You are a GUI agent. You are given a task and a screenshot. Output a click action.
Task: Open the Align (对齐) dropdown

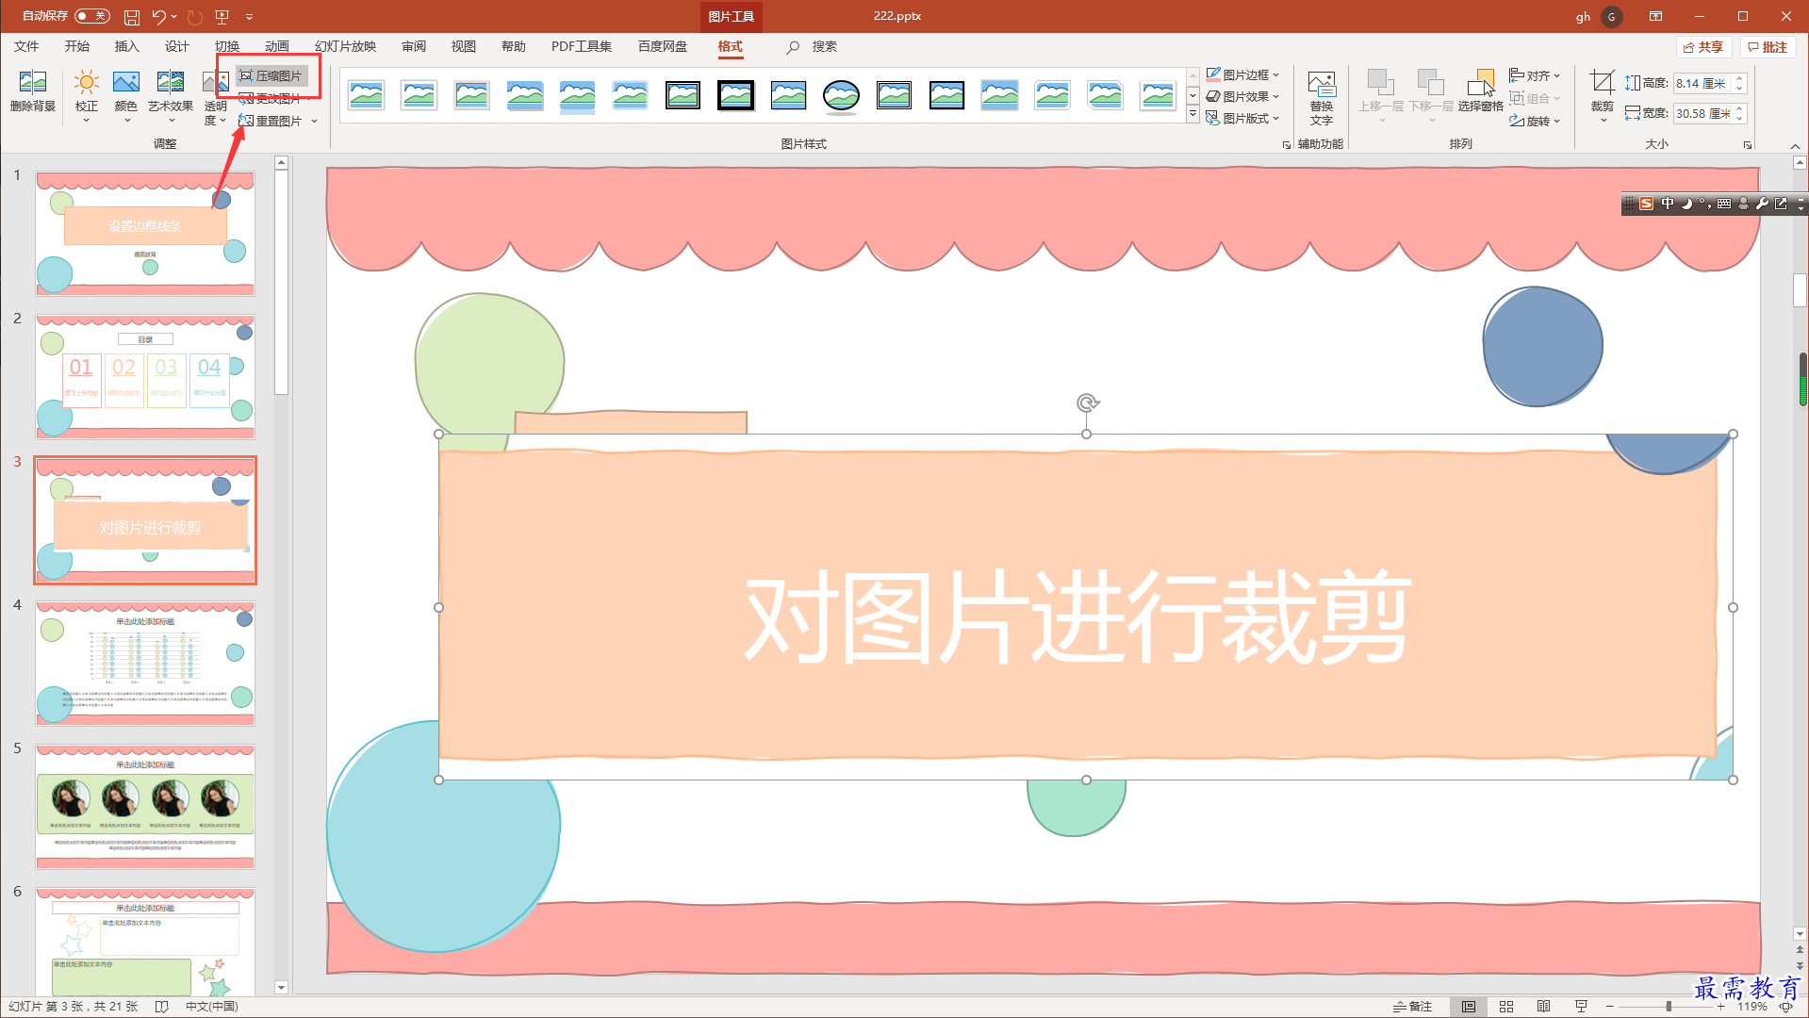1536,75
